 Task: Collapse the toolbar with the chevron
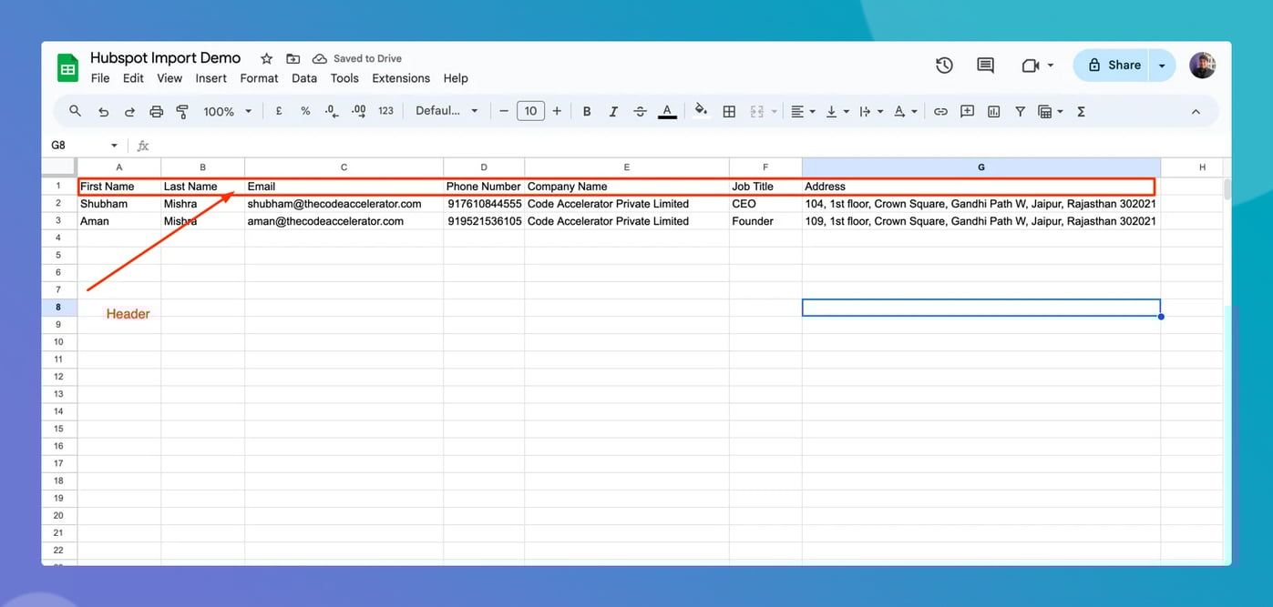[1196, 110]
